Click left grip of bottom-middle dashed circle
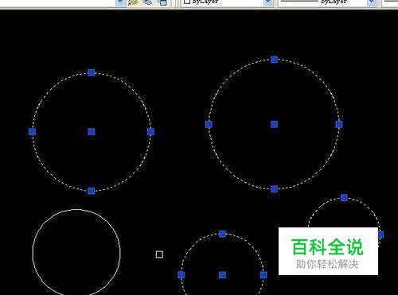Image resolution: width=398 pixels, height=295 pixels. tap(181, 275)
